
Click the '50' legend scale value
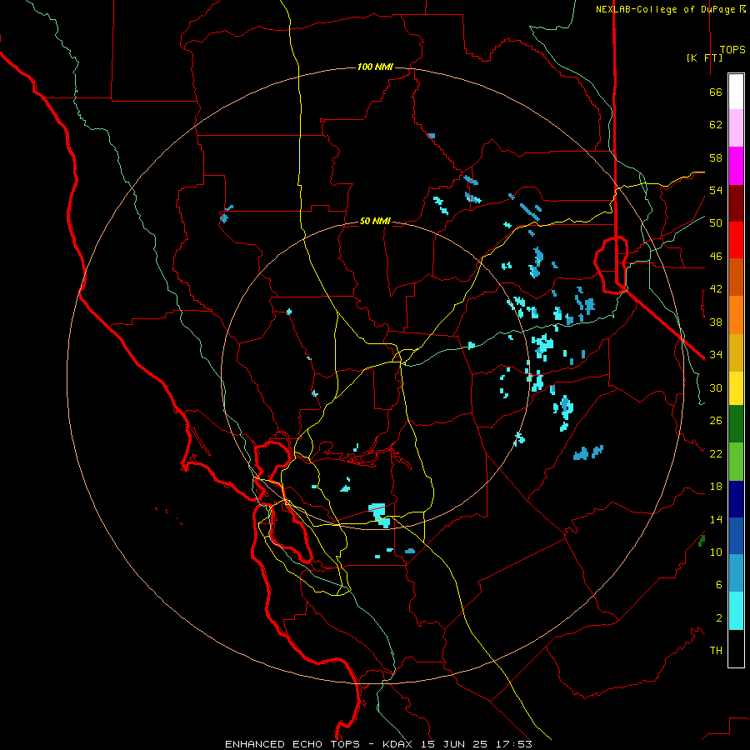[716, 223]
